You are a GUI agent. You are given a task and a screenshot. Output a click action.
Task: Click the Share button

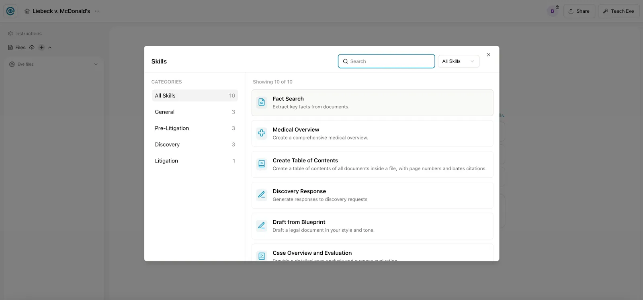pos(579,11)
